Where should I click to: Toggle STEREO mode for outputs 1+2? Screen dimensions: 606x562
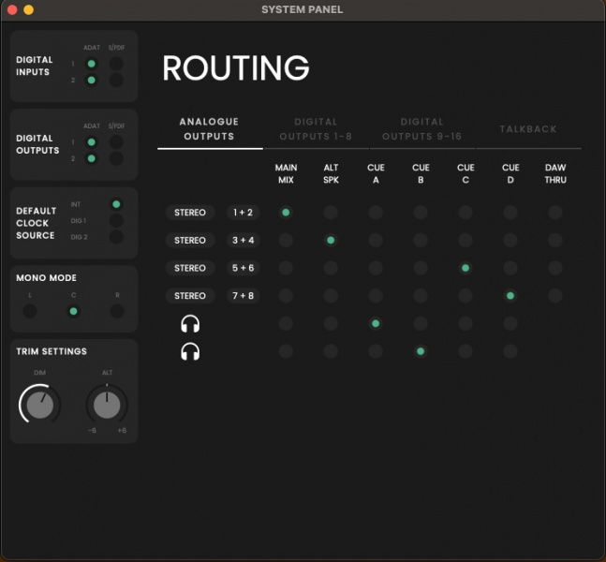[x=190, y=213]
